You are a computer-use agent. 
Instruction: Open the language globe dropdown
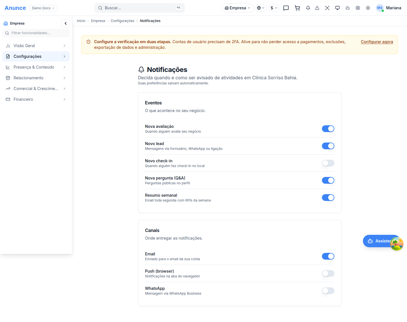pos(261,8)
